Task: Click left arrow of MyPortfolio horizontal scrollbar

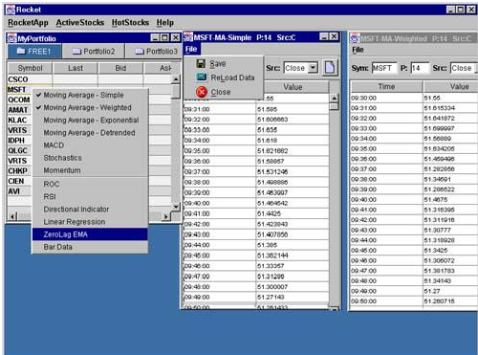Action: point(12,216)
